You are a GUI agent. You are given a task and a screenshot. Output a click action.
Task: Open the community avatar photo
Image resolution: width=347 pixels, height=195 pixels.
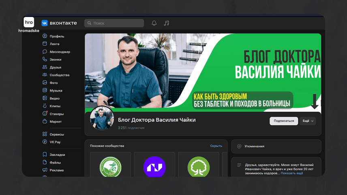coord(102,118)
